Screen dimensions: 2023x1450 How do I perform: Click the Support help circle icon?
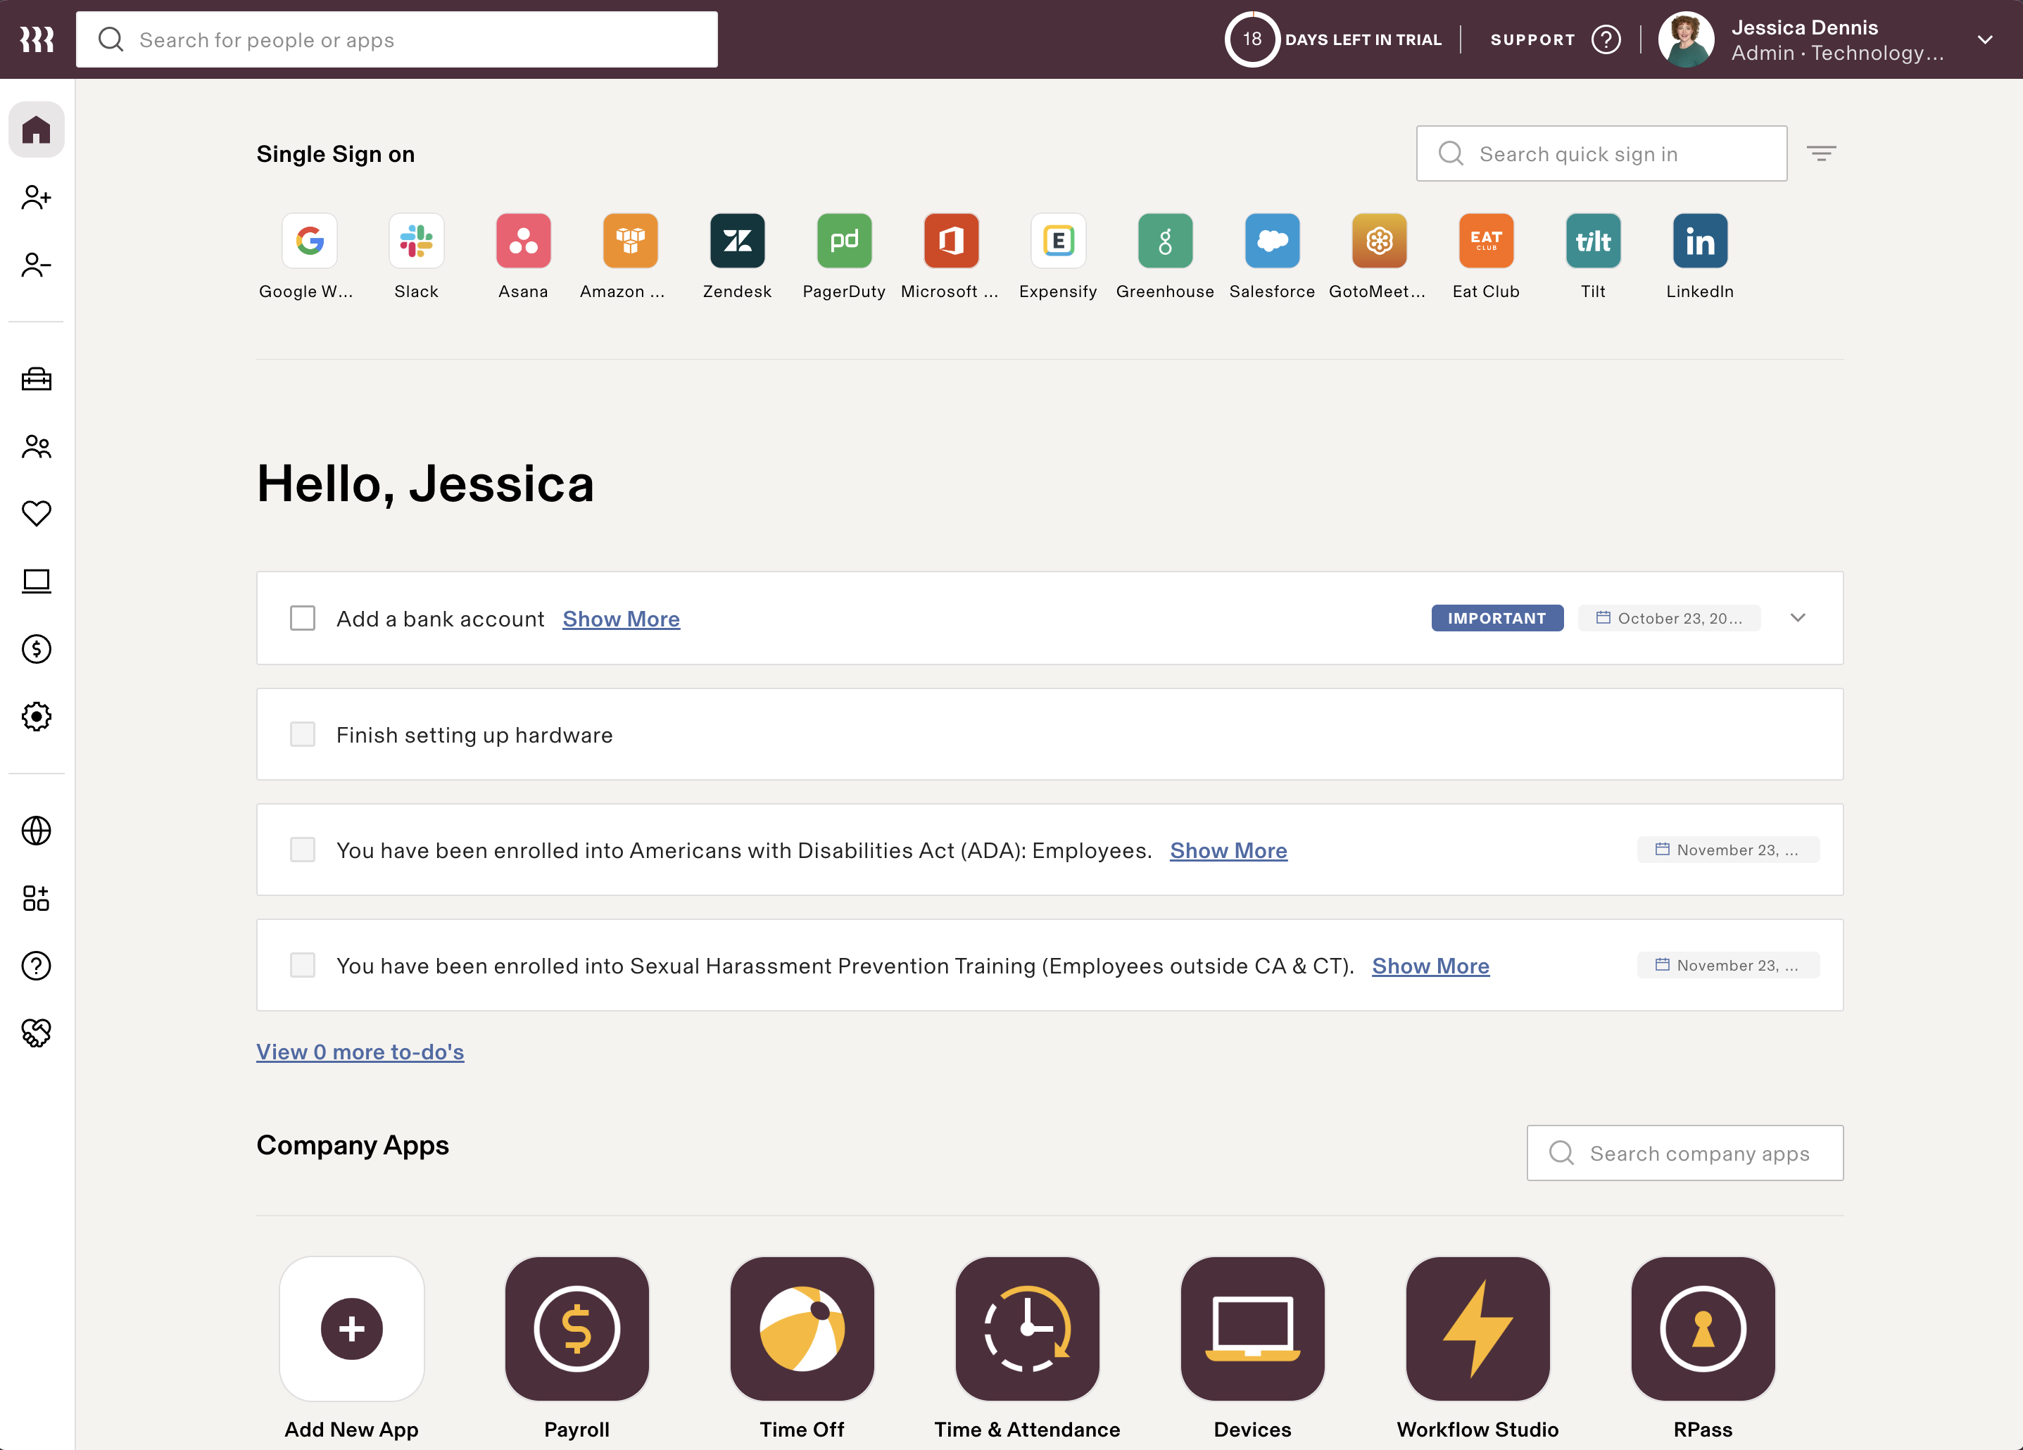point(1606,39)
